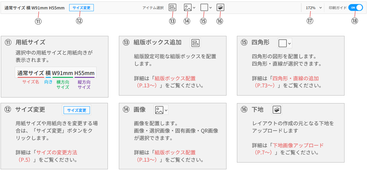Viewport: 368px width, 171px height.
Task: Click the layer icon beside 下地 heading
Action: click(x=277, y=110)
